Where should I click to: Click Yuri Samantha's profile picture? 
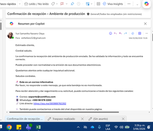coord(10,35)
